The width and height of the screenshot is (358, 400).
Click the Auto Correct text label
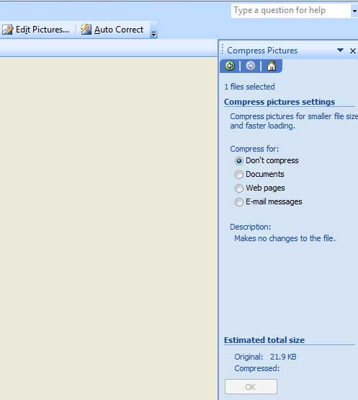coord(119,30)
